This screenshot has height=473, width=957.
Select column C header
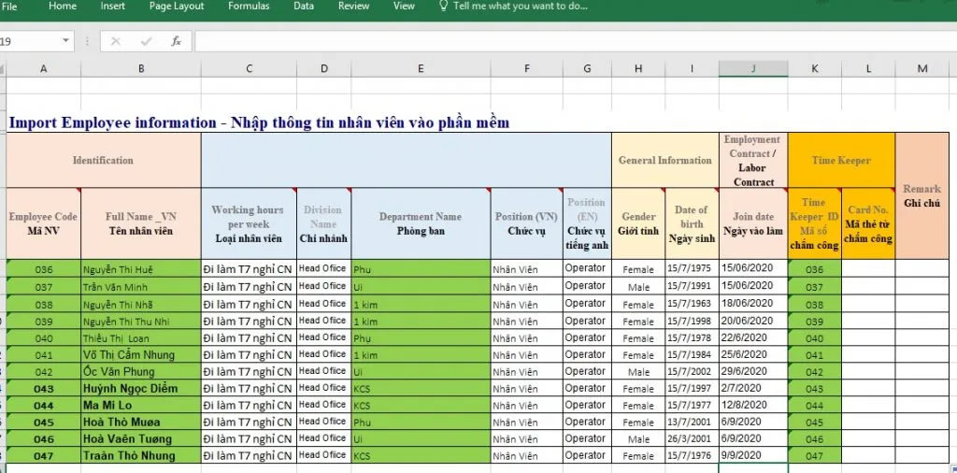(x=249, y=69)
